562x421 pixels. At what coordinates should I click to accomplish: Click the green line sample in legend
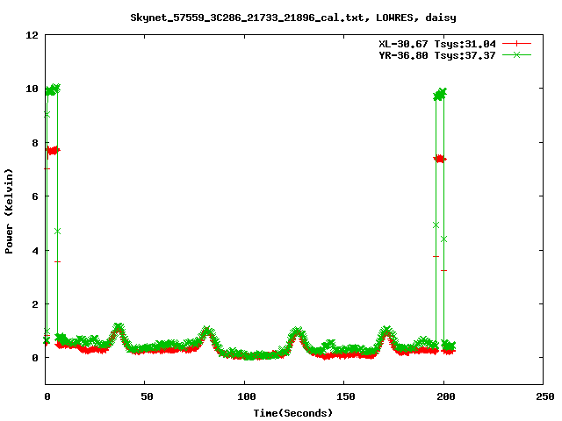point(517,54)
